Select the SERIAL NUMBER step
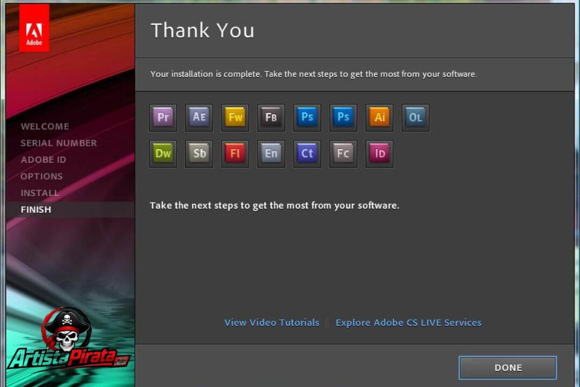 [59, 143]
